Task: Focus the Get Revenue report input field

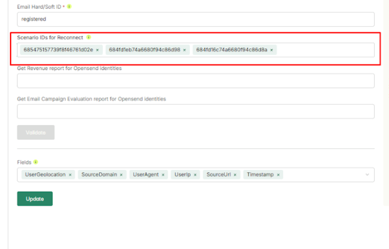Action: click(x=195, y=81)
